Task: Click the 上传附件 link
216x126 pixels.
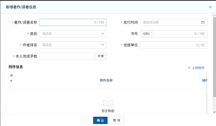Action: (196, 68)
